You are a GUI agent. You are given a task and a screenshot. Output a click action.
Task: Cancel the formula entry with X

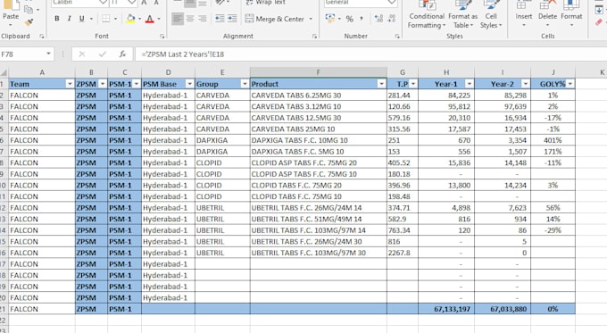tap(82, 54)
